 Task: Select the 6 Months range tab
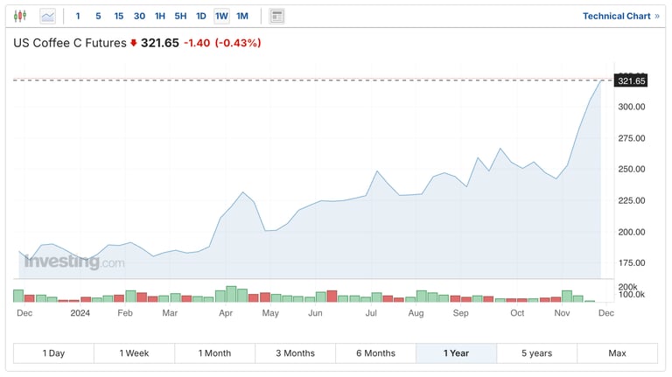(x=376, y=353)
